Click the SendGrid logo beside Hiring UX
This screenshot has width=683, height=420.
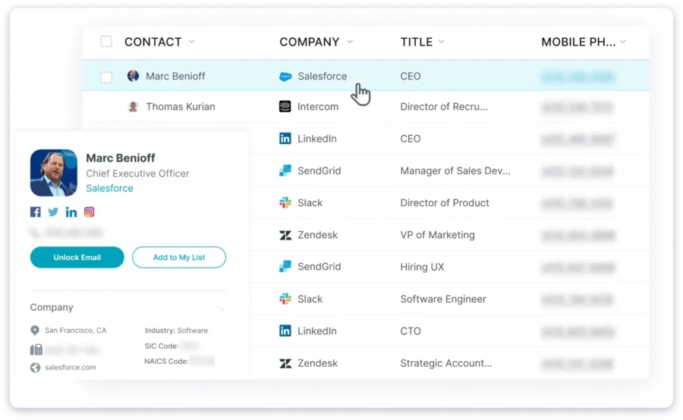pos(285,266)
